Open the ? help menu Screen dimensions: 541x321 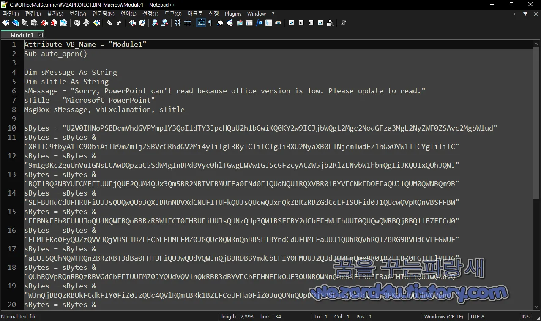(x=273, y=14)
